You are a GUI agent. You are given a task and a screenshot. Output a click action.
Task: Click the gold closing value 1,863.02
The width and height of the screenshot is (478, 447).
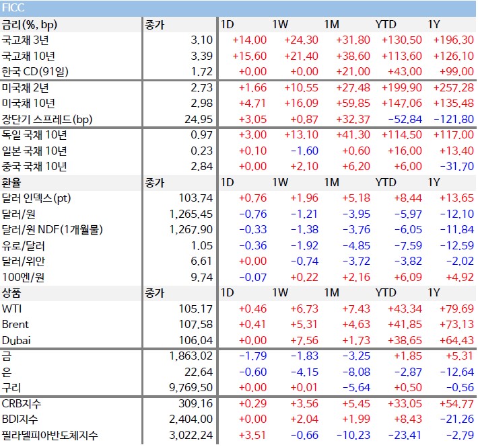191,356
